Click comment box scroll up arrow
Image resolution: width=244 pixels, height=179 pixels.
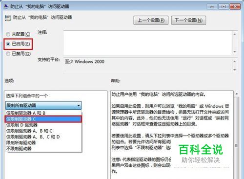pos(235,34)
